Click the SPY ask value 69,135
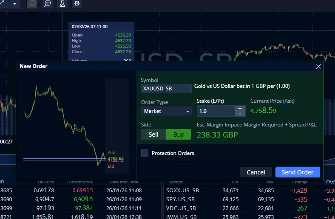Screen dimensions: 335x219 pos(266,199)
